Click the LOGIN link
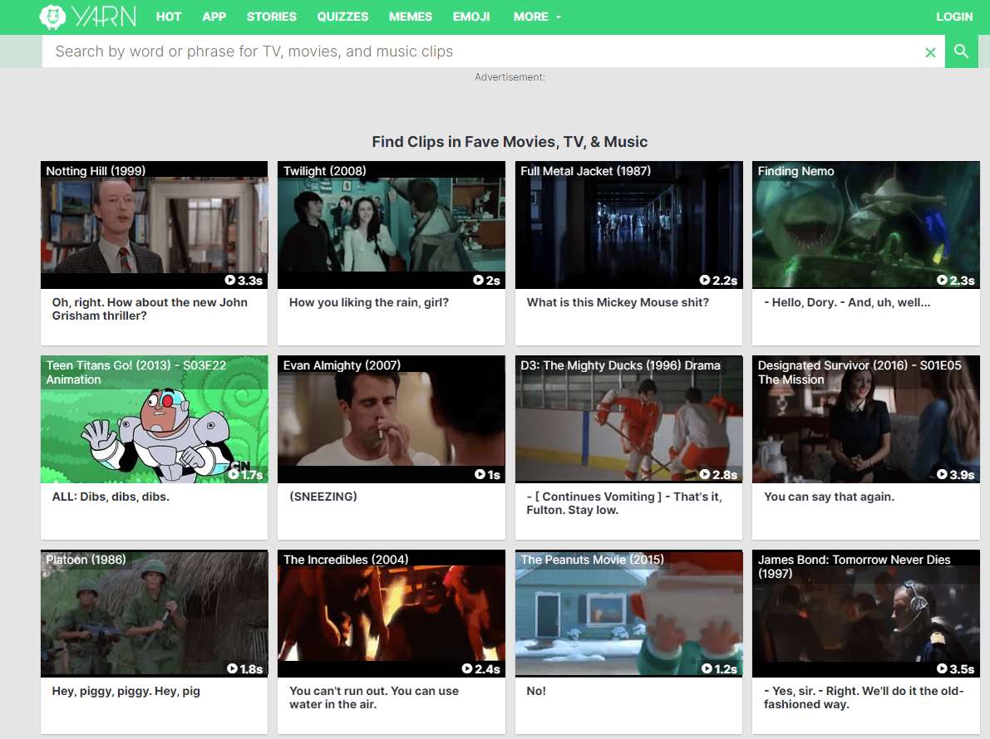Screen dimensions: 990x739 pyautogui.click(x=953, y=17)
